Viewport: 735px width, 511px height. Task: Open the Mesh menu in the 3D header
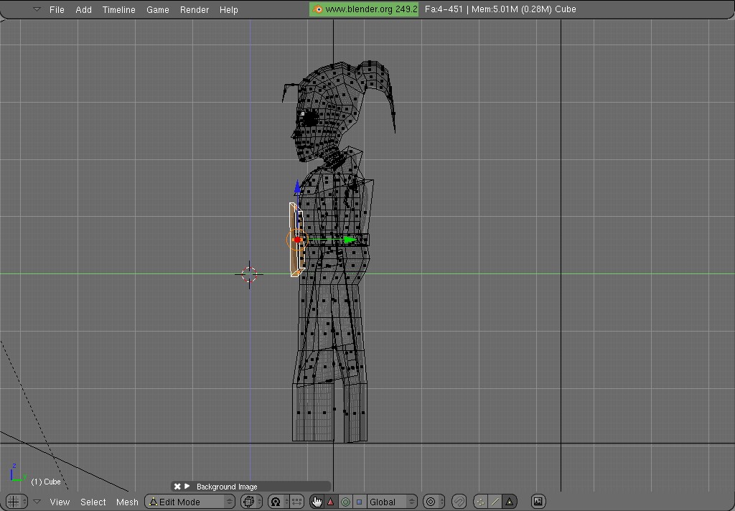tap(127, 502)
